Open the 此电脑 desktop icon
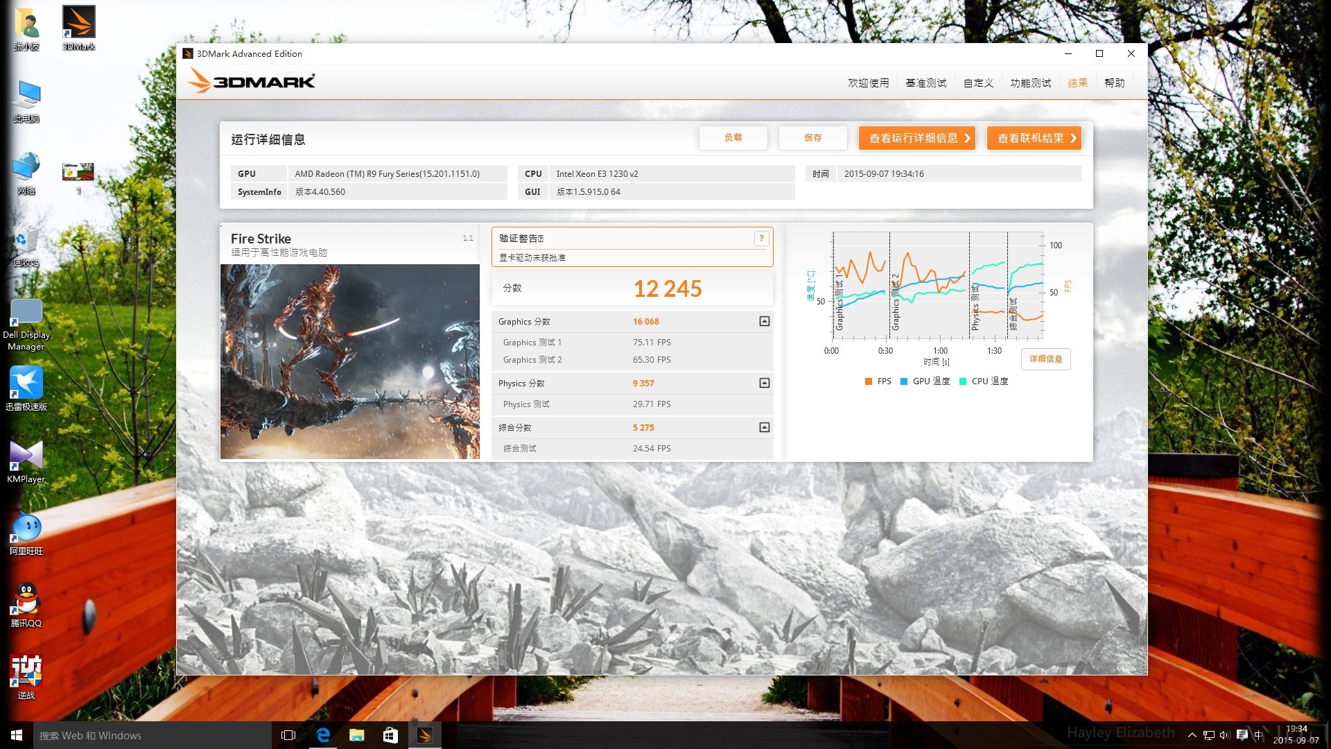Image resolution: width=1331 pixels, height=749 pixels. 26,101
